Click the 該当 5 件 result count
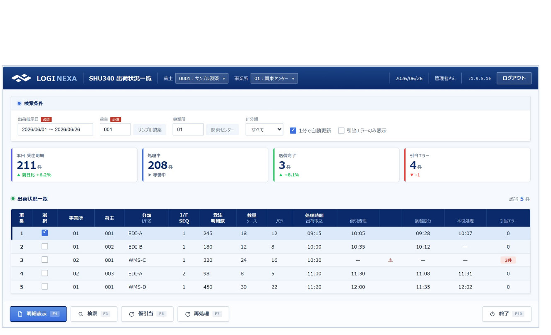 click(519, 199)
